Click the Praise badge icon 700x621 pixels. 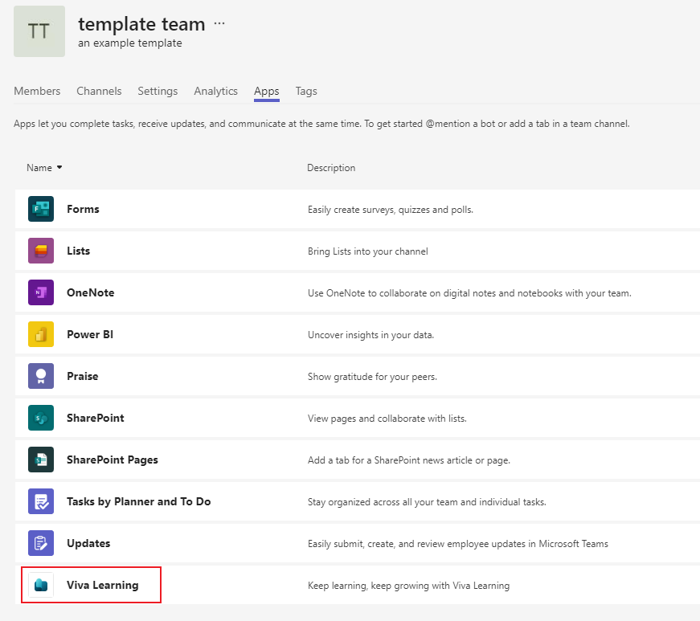(x=41, y=376)
